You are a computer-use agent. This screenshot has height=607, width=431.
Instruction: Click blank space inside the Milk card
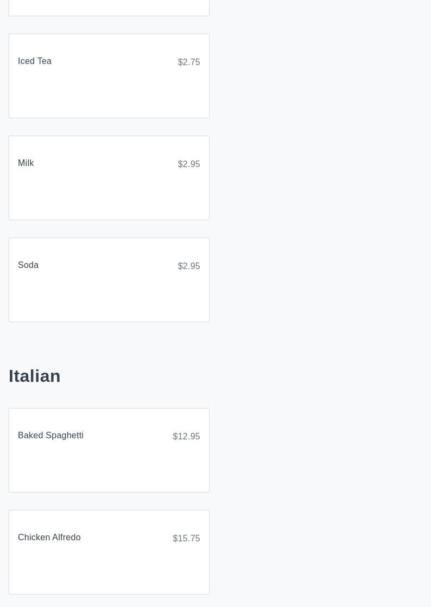pyautogui.click(x=109, y=194)
